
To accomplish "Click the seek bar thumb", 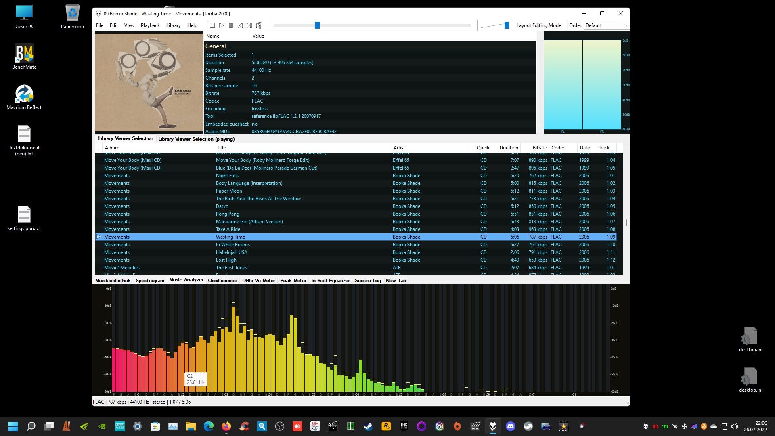I will tap(317, 25).
